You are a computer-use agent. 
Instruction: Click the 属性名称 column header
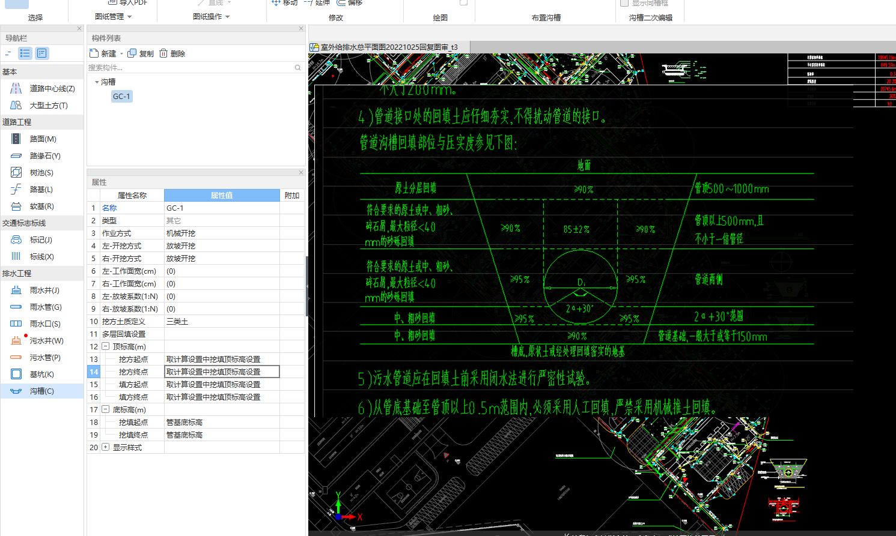pyautogui.click(x=132, y=195)
